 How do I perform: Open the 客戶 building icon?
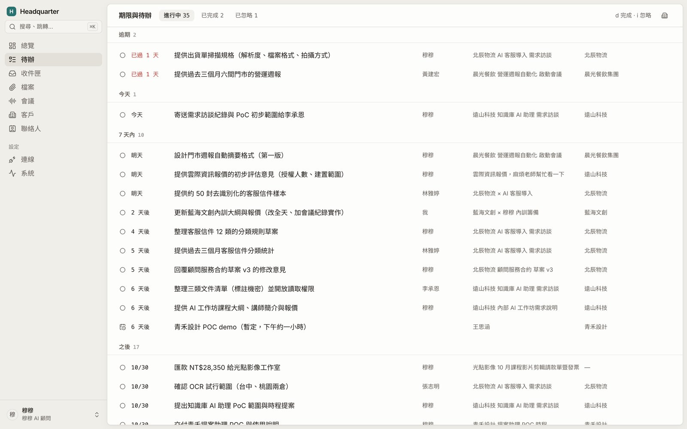(x=12, y=115)
